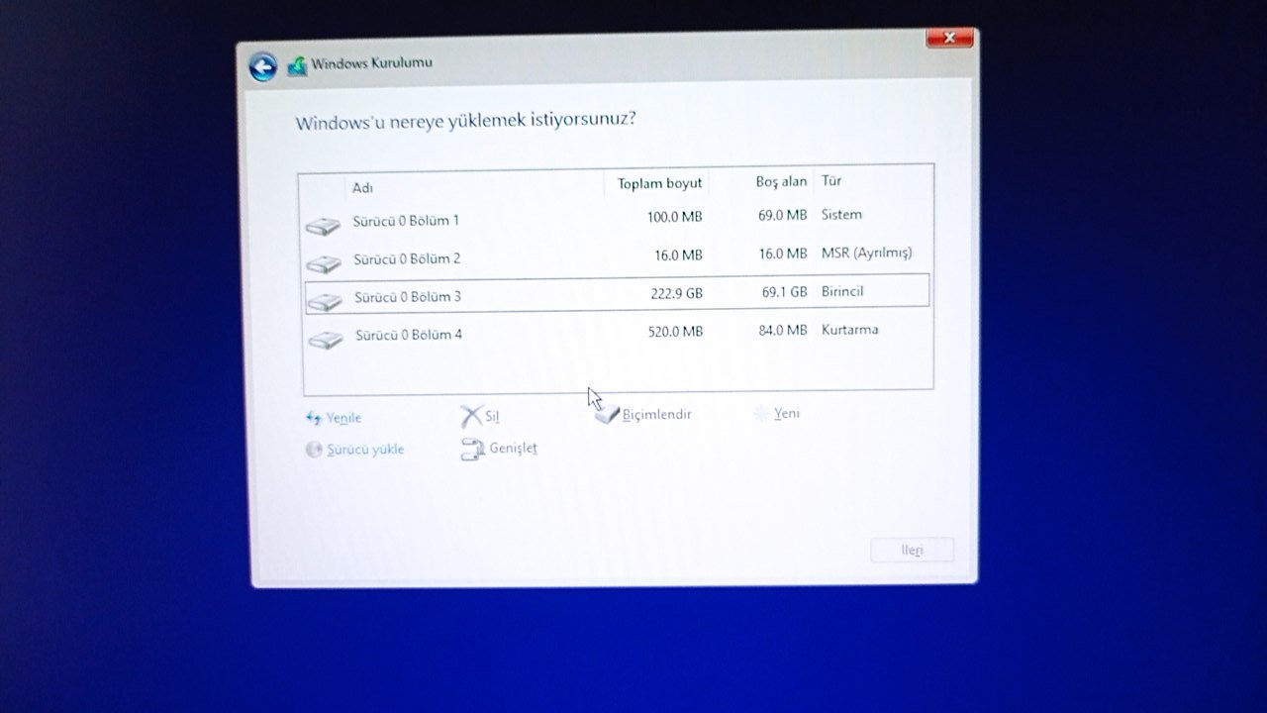Viewport: 1267px width, 713px height.
Task: Click the 69.0 MB free space value
Action: point(783,216)
